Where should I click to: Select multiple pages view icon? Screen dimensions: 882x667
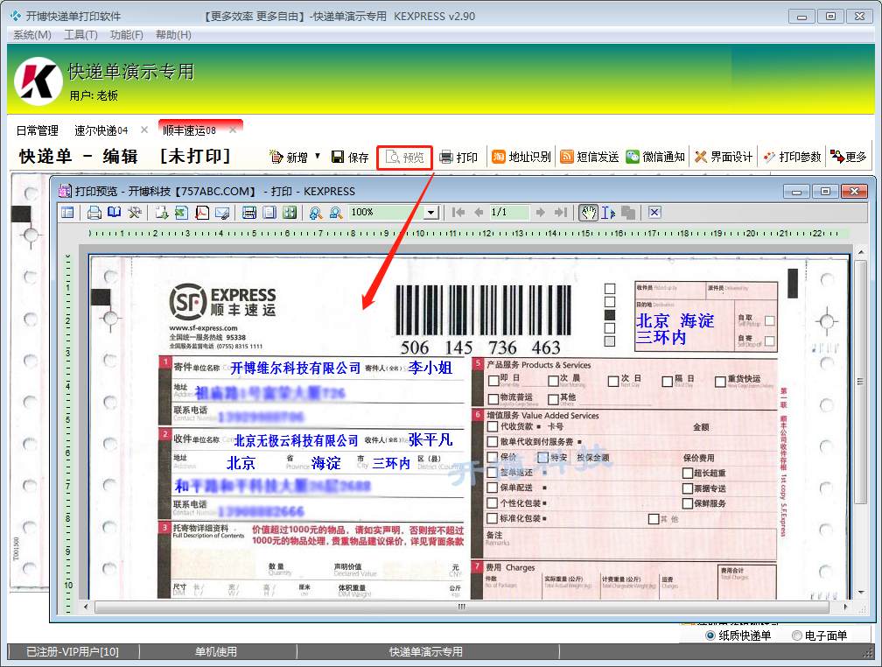pos(290,212)
